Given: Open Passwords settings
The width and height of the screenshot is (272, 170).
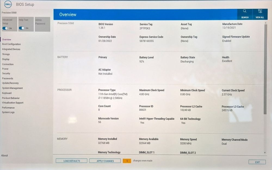Looking at the screenshot, I should click(x=7, y=78).
